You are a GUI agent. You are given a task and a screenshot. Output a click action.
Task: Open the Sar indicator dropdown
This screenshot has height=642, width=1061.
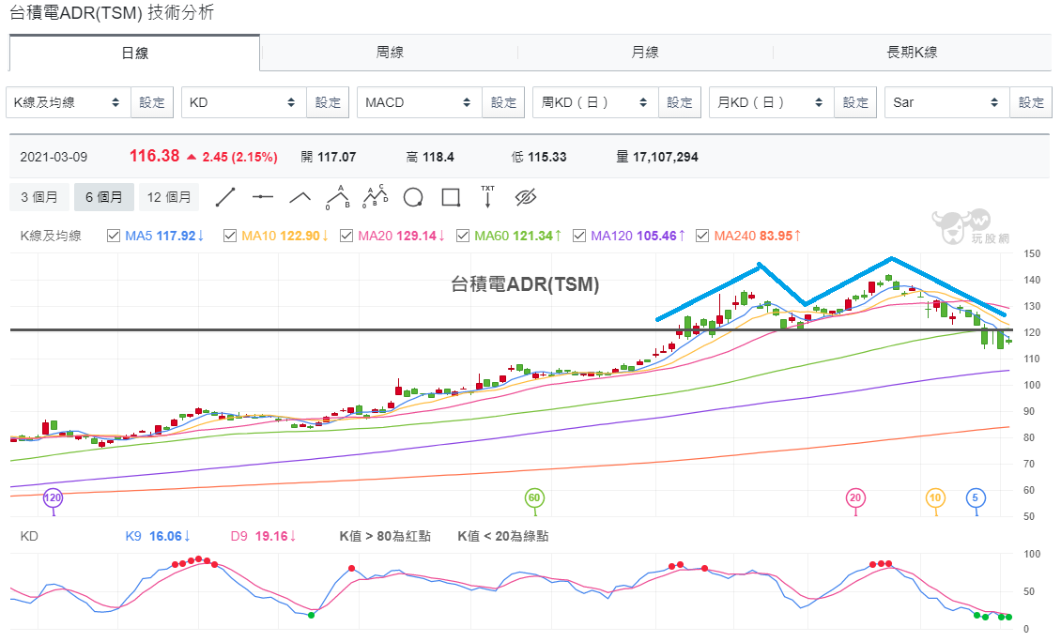point(947,102)
